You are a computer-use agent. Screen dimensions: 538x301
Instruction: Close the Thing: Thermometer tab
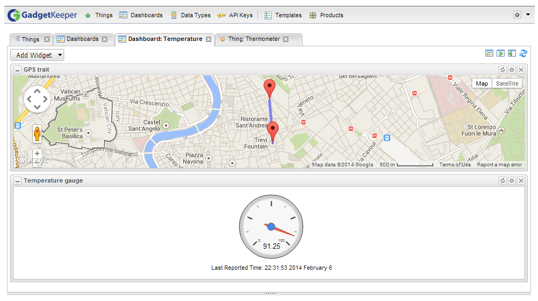[x=286, y=39]
